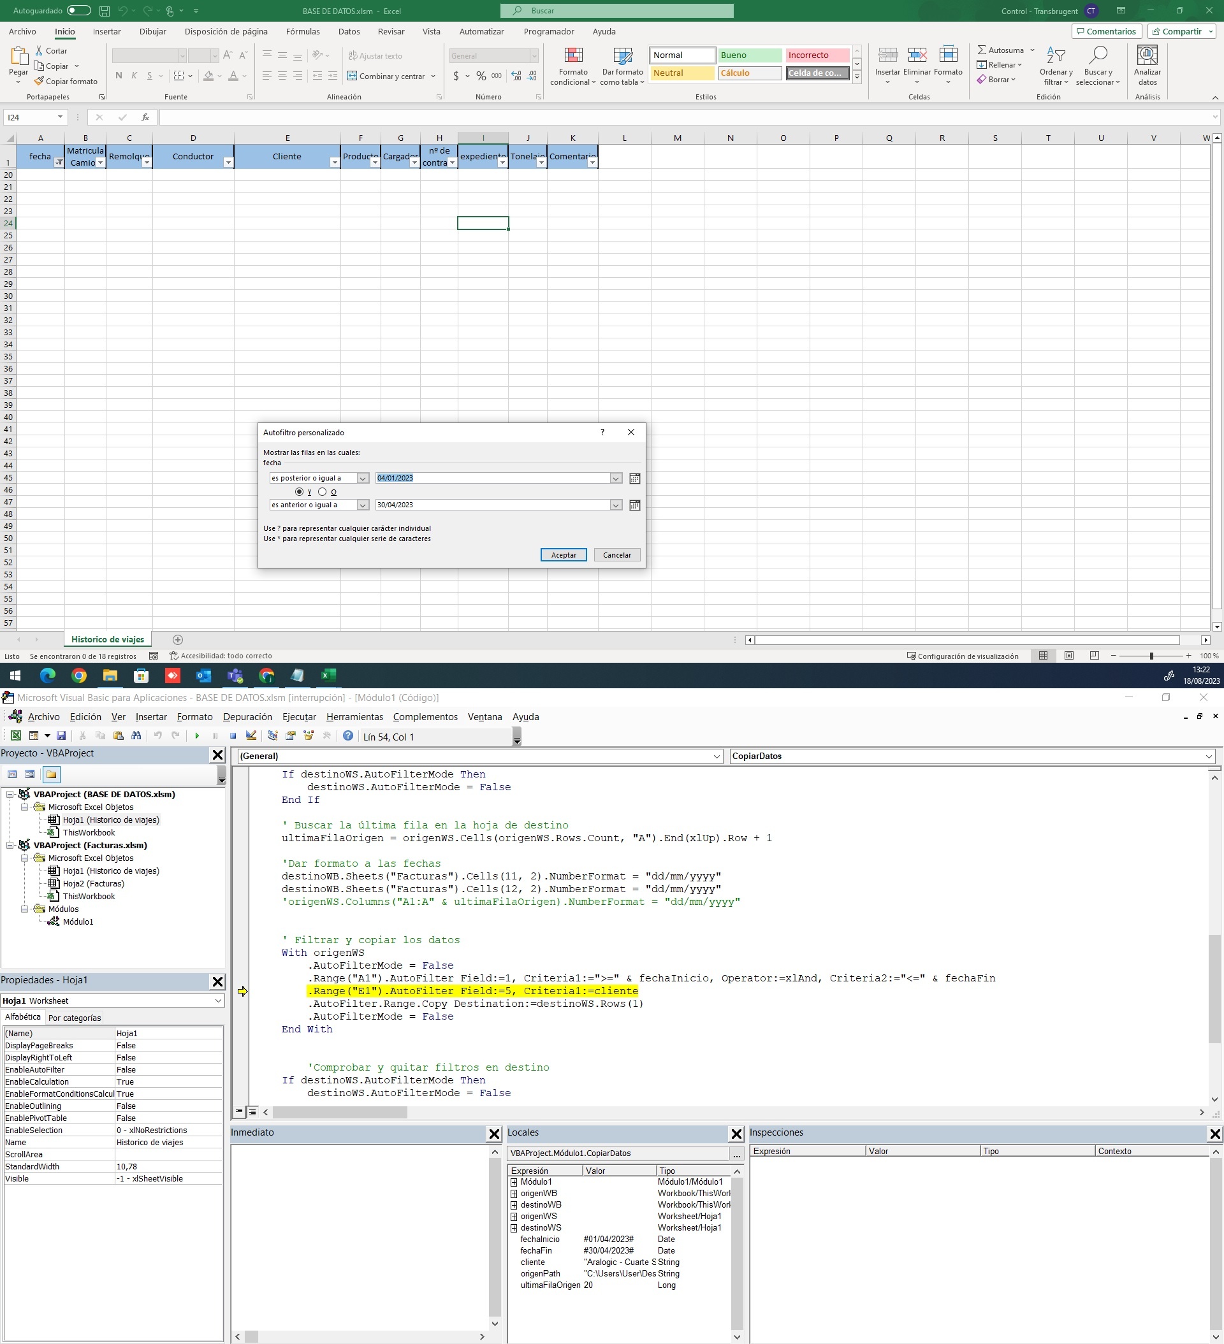Switch to Page Layout view in status bar
Screen dimensions: 1224x1344
point(1068,656)
